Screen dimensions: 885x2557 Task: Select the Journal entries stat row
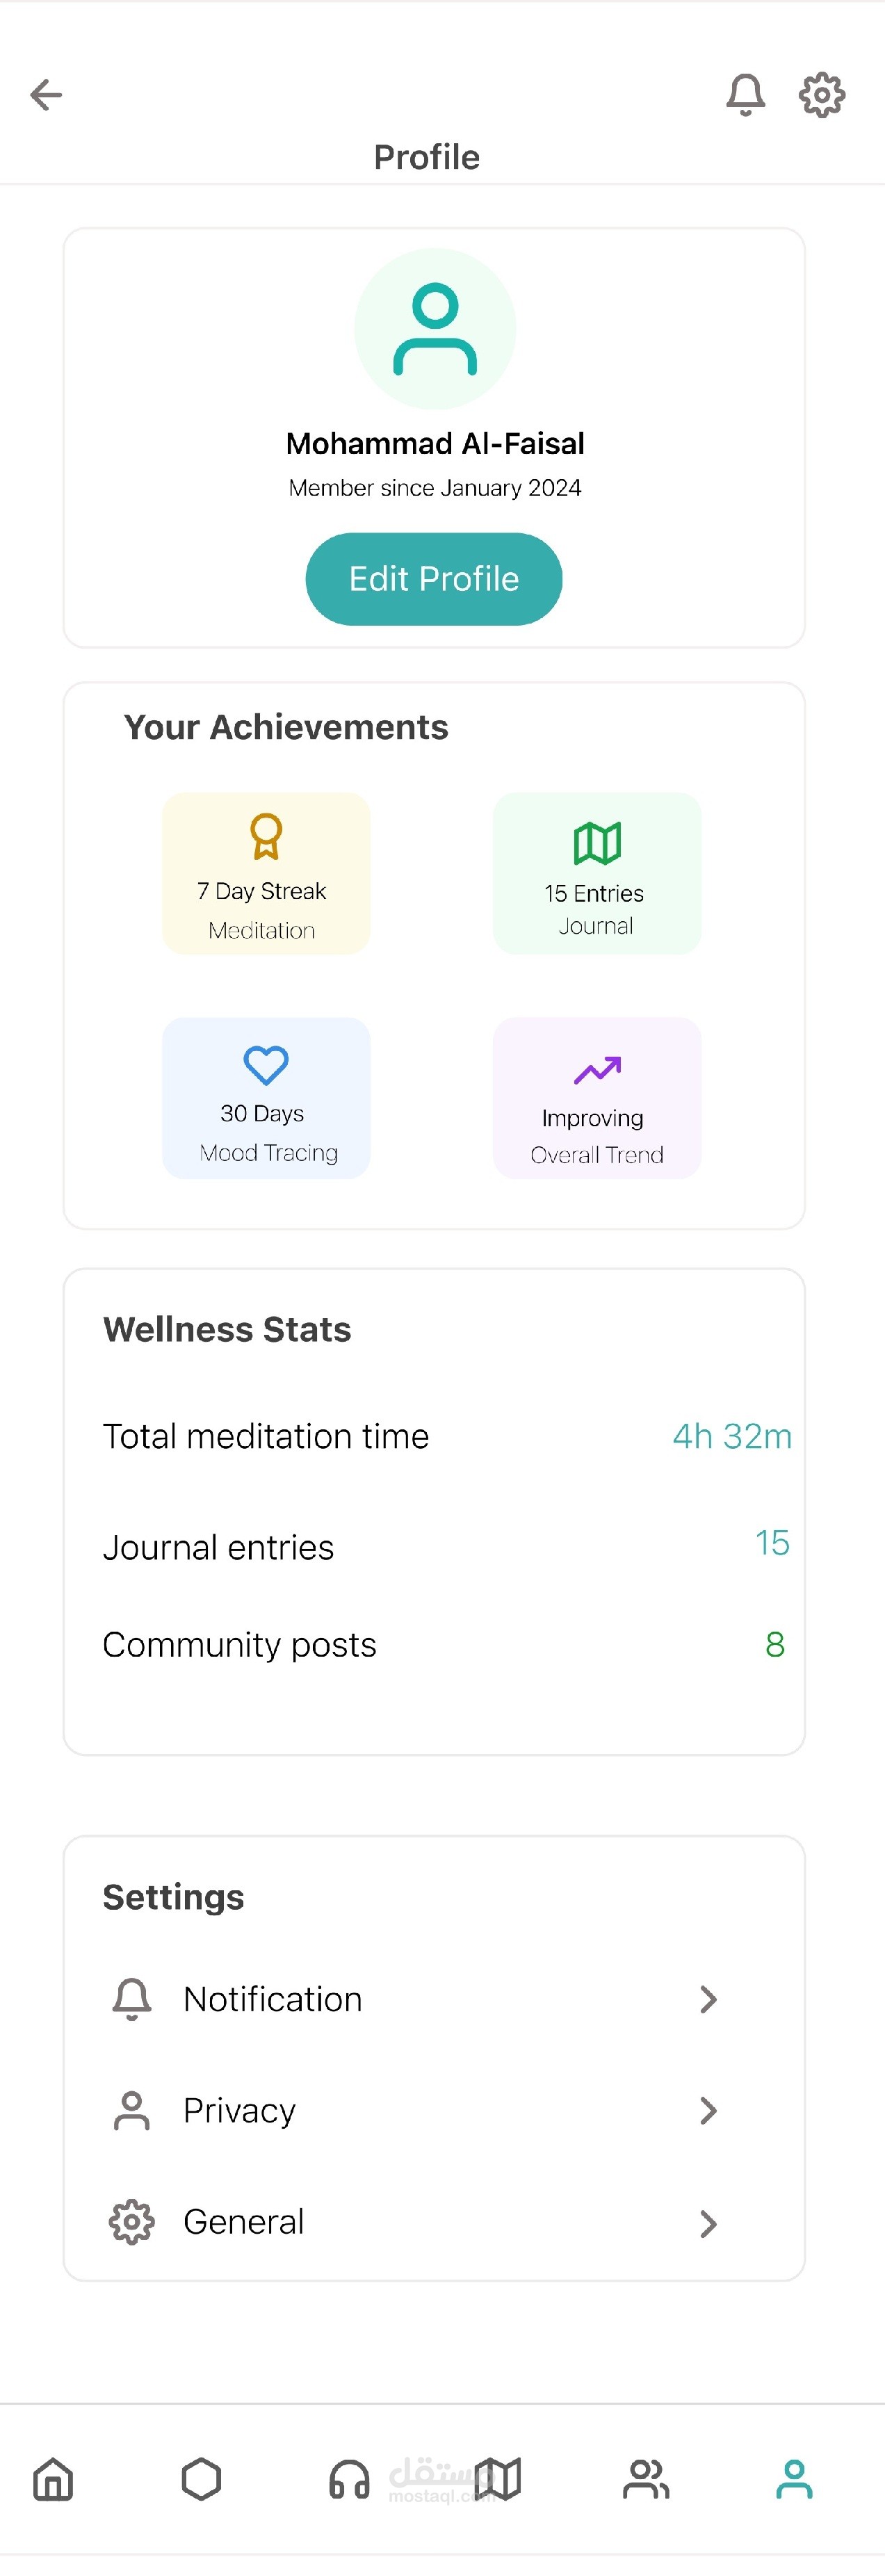tap(446, 1545)
